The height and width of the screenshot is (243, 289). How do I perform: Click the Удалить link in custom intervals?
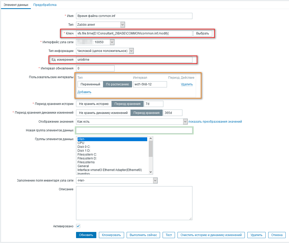point(187,84)
